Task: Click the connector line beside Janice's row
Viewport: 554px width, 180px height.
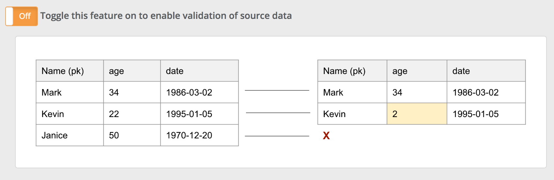Action: click(x=277, y=136)
